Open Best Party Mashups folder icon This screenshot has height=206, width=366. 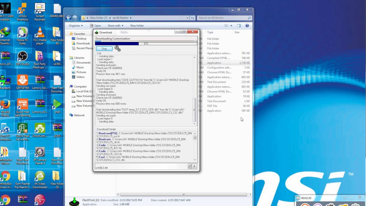[x=40, y=60]
